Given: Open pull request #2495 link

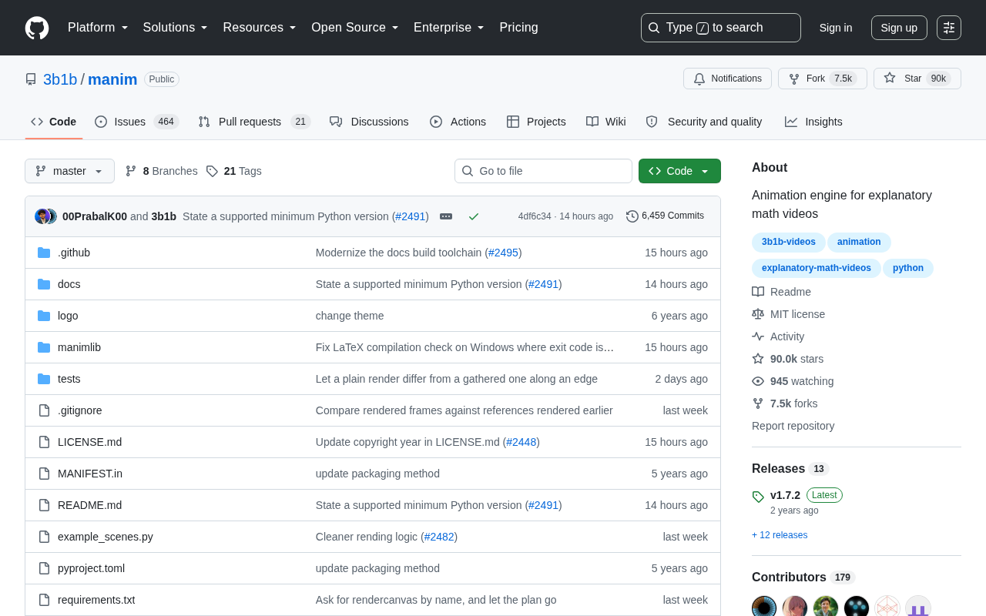Looking at the screenshot, I should [x=503, y=253].
